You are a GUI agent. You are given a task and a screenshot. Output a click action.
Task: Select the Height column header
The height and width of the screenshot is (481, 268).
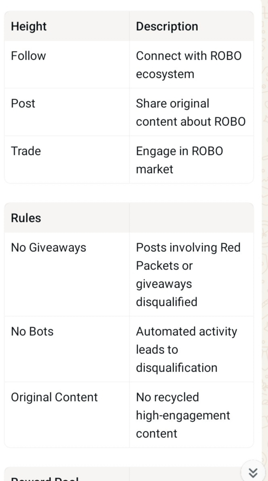[x=29, y=26]
